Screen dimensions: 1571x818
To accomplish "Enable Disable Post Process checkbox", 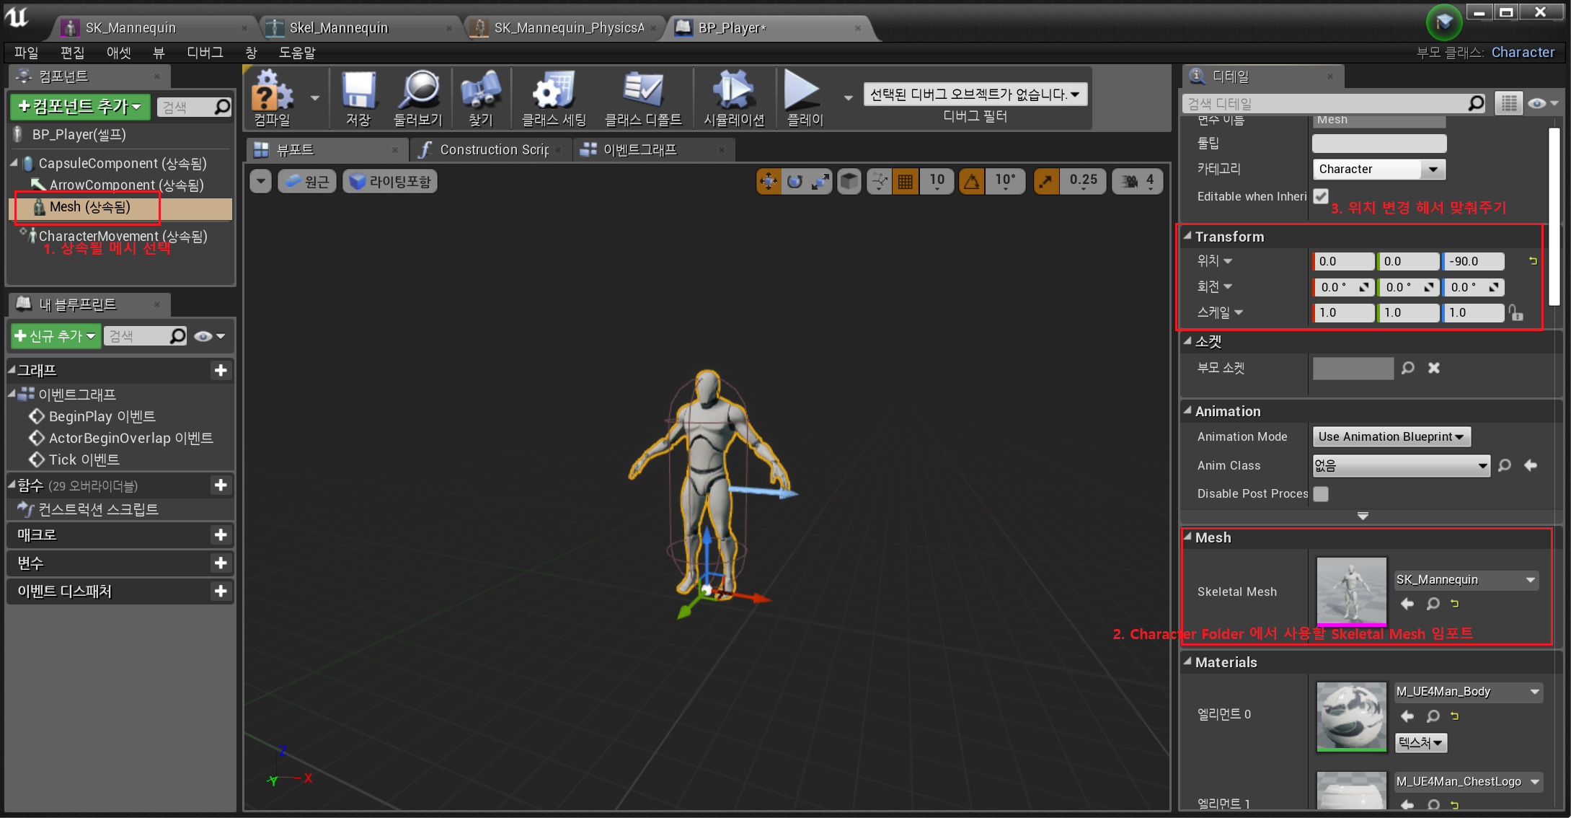I will coord(1320,494).
